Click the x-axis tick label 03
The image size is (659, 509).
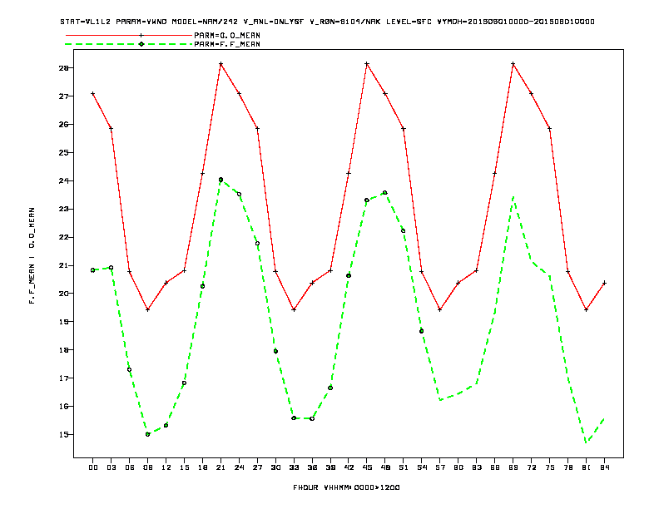111,467
